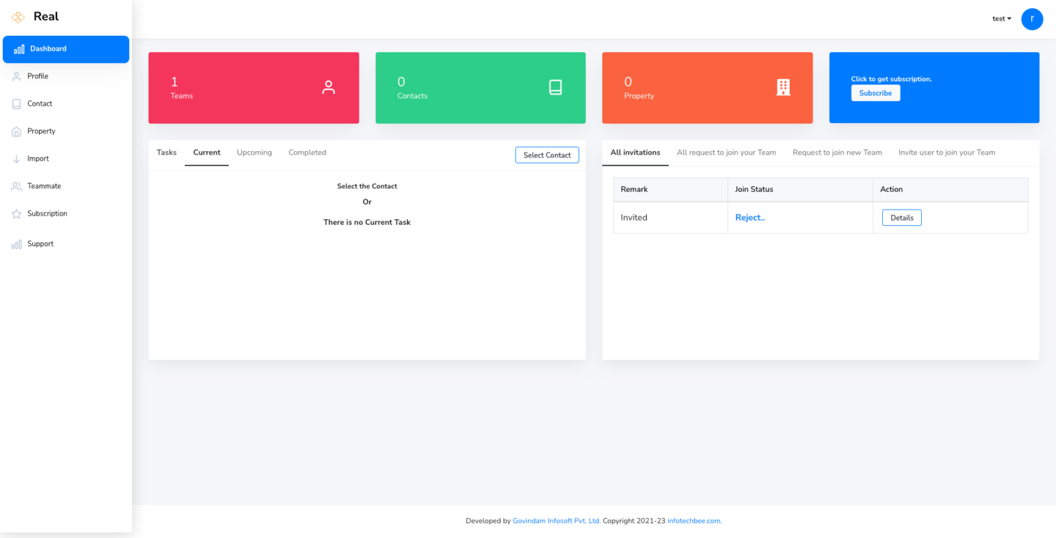
Task: Click the Support chart icon in sidebar
Action: pyautogui.click(x=16, y=244)
